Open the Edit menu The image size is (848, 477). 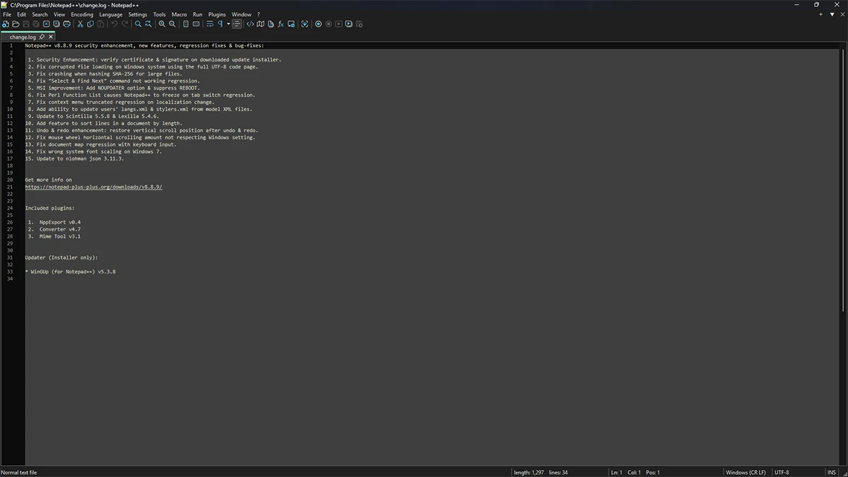point(22,14)
